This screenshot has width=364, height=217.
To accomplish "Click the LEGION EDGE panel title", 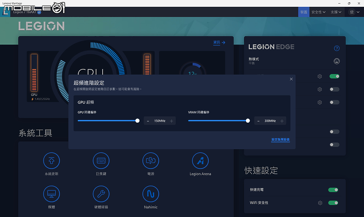I will (x=271, y=47).
